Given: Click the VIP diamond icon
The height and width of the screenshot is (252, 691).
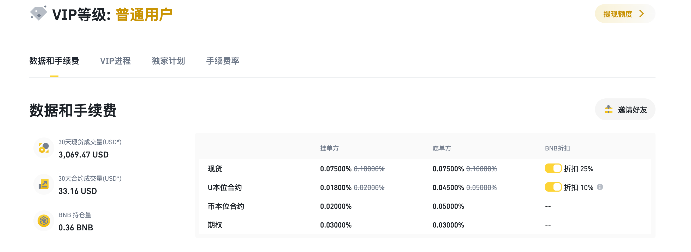Looking at the screenshot, I should pos(38,13).
